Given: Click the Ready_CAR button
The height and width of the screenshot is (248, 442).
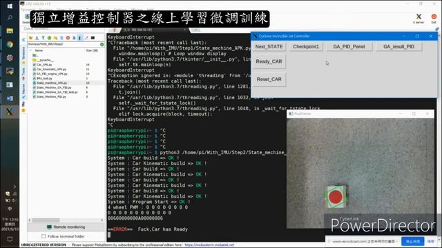Looking at the screenshot, I should (269, 61).
